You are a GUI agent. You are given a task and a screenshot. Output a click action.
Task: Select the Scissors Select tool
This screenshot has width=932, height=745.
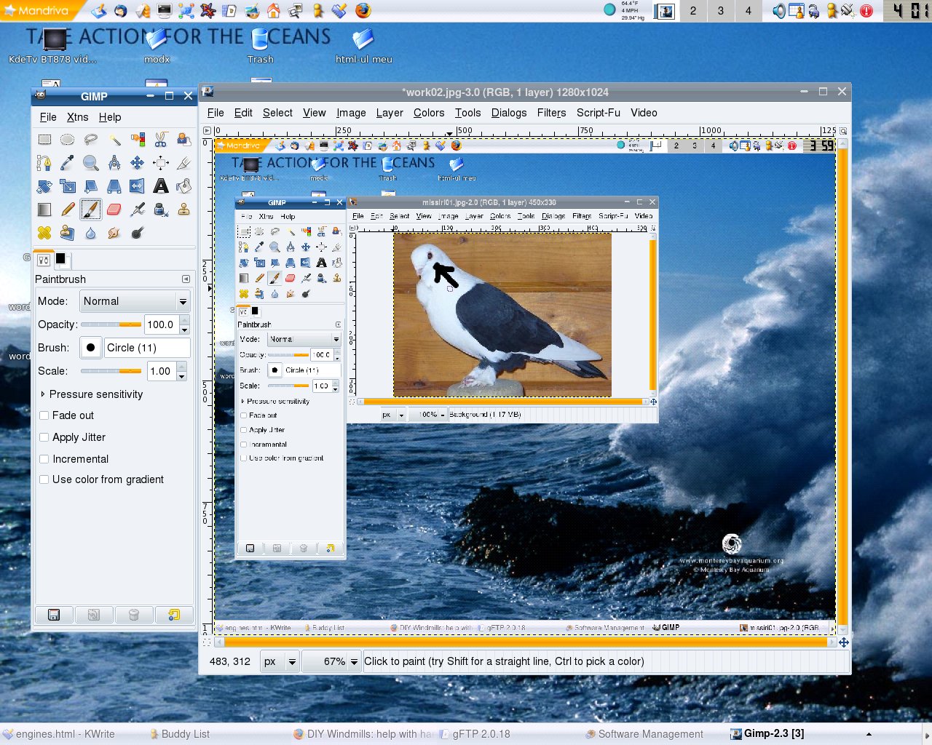[x=161, y=140]
